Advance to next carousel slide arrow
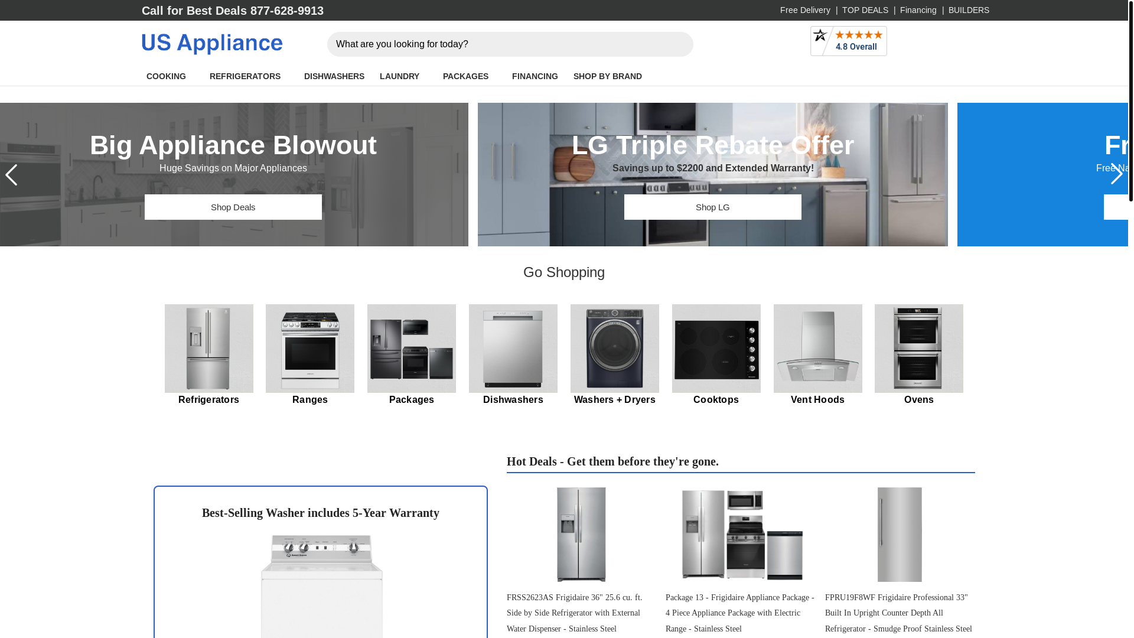1134x638 pixels. (1116, 174)
